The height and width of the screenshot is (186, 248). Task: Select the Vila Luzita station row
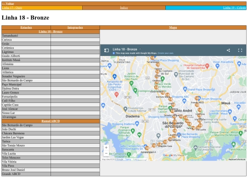pos(51,154)
